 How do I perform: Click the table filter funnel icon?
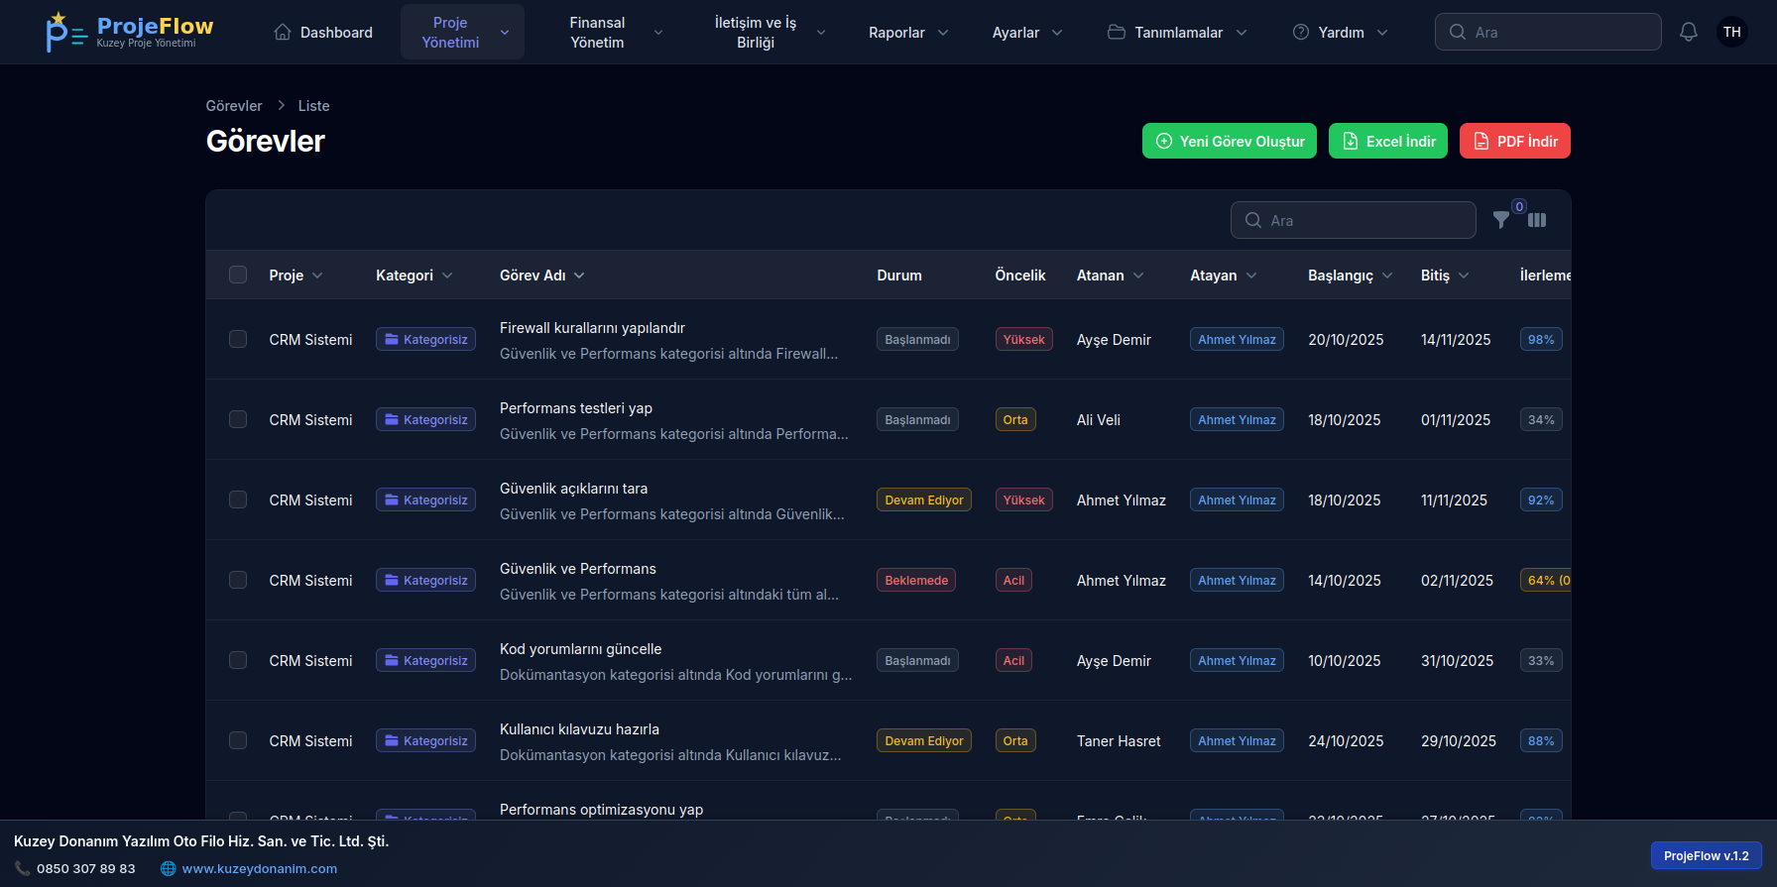tap(1501, 220)
